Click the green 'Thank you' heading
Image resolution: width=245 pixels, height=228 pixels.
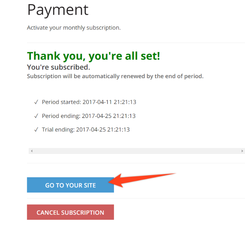point(93,56)
